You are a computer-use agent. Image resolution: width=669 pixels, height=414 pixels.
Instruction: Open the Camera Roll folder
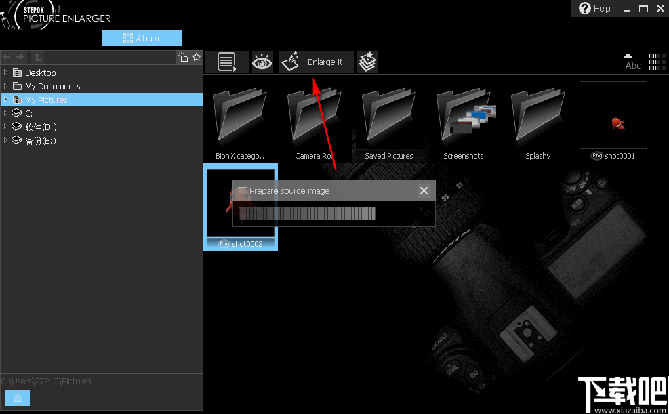[314, 122]
